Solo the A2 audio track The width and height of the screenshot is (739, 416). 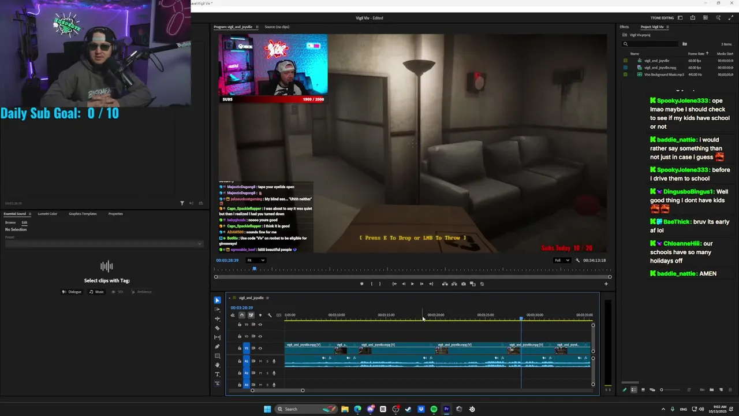[267, 373]
